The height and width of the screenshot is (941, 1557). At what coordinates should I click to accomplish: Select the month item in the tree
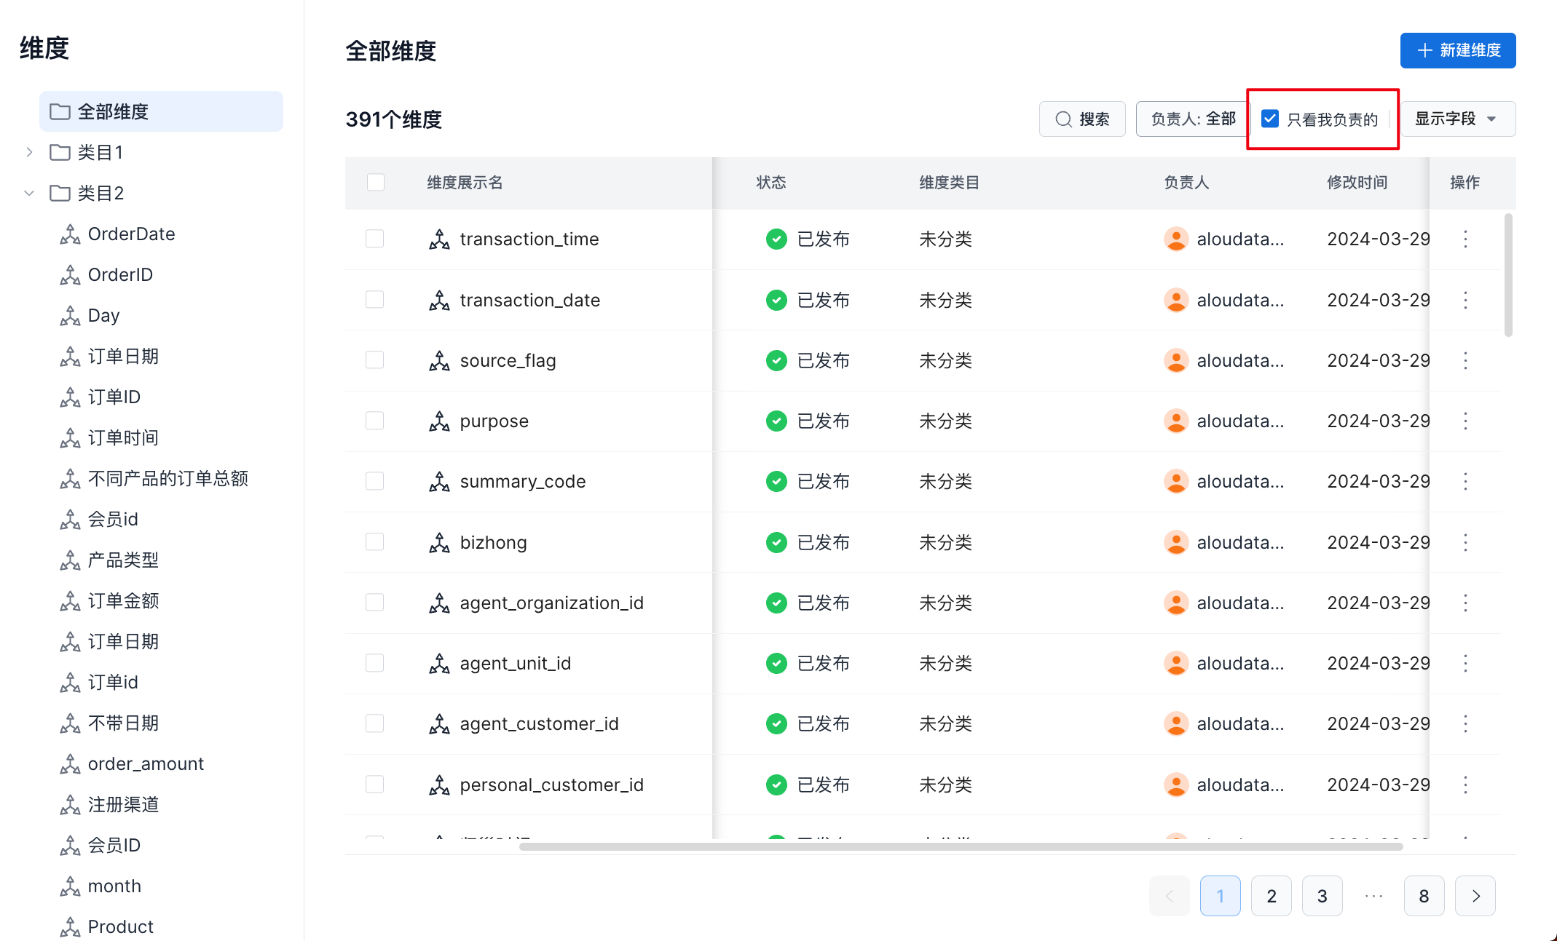click(114, 886)
